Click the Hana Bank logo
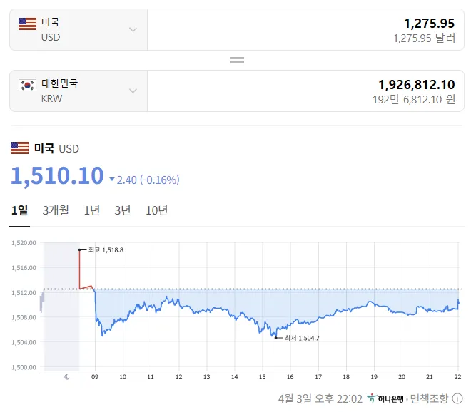471x412 pixels. (x=386, y=398)
